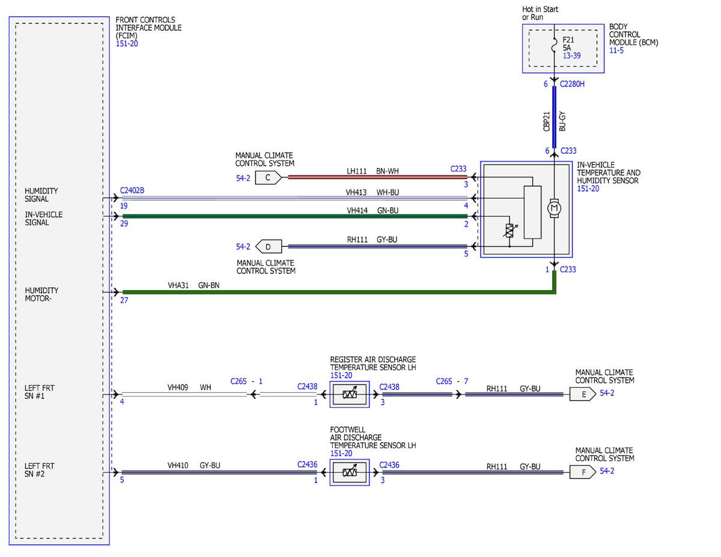Open the 13-39 fuse reference link

click(571, 55)
